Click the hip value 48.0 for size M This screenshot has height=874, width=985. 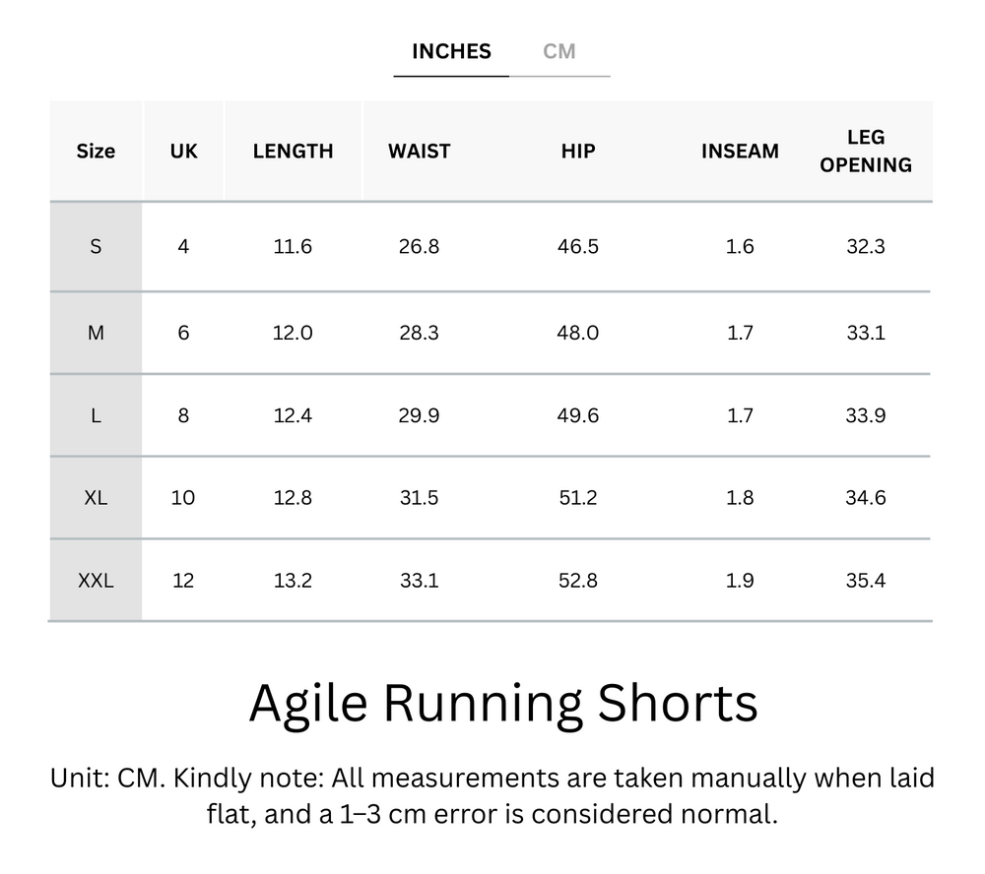[x=578, y=333]
